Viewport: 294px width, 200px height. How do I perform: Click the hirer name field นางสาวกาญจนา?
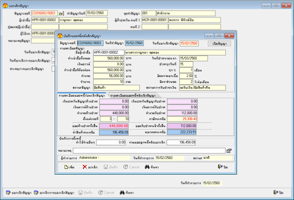(175, 53)
